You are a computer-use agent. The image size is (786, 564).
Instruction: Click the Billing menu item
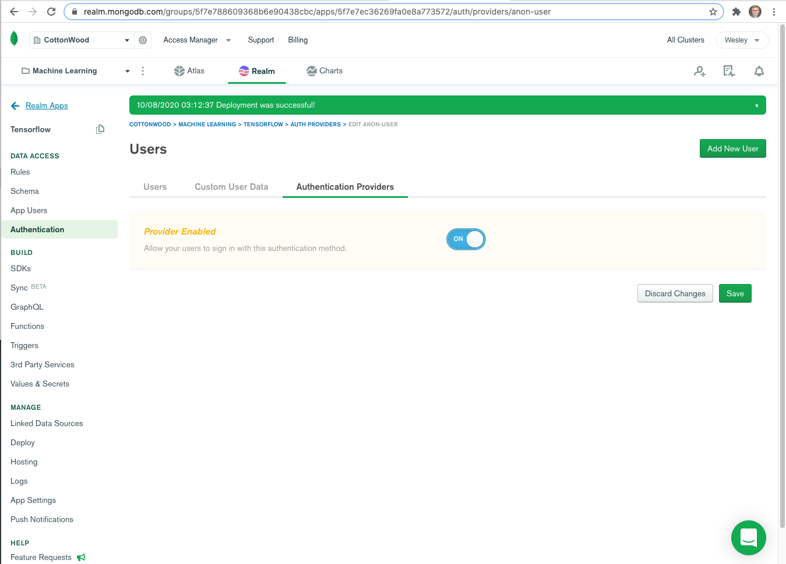click(x=298, y=40)
